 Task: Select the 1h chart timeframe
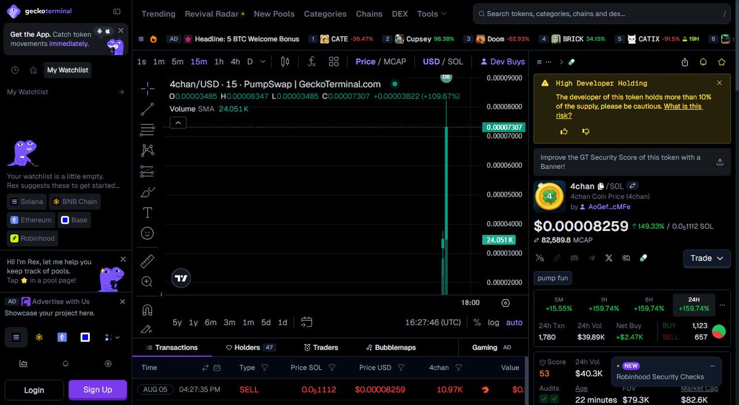point(219,61)
